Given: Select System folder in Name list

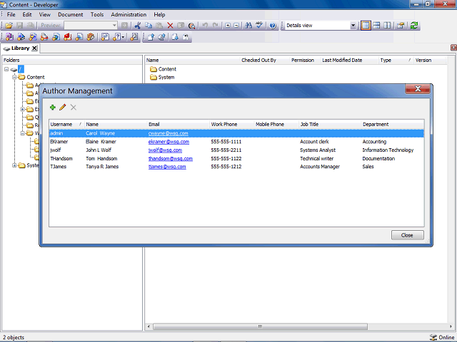Looking at the screenshot, I should (162, 78).
